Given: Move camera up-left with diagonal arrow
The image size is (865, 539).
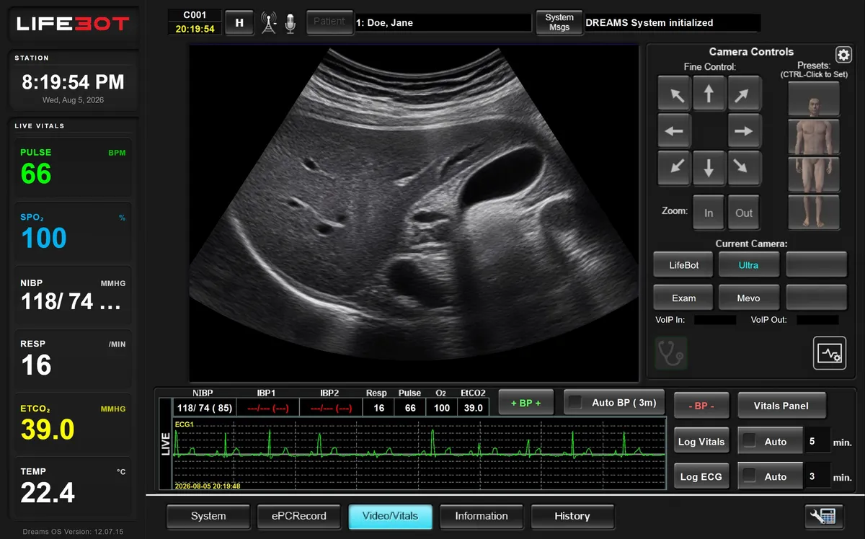Looking at the screenshot, I should click(675, 94).
